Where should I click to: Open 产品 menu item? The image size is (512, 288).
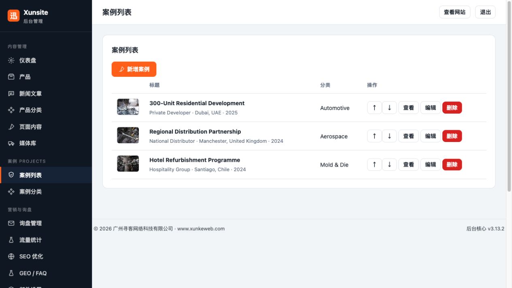46,76
